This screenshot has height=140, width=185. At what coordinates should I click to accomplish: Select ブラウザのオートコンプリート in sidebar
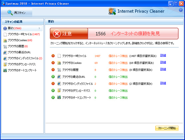[20, 70]
